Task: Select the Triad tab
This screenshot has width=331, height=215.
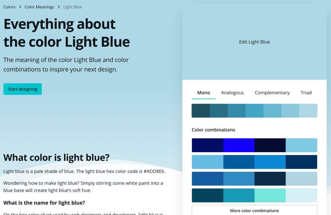Action: pyautogui.click(x=306, y=92)
